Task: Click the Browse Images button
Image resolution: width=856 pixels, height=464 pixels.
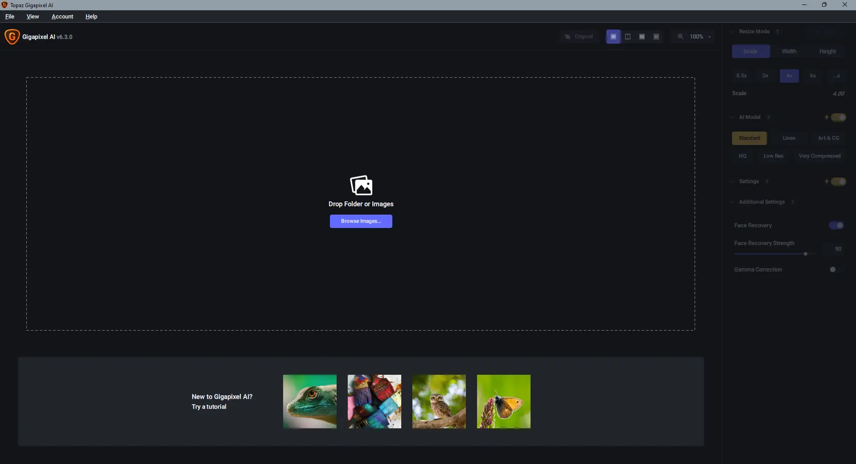Action: pos(361,221)
